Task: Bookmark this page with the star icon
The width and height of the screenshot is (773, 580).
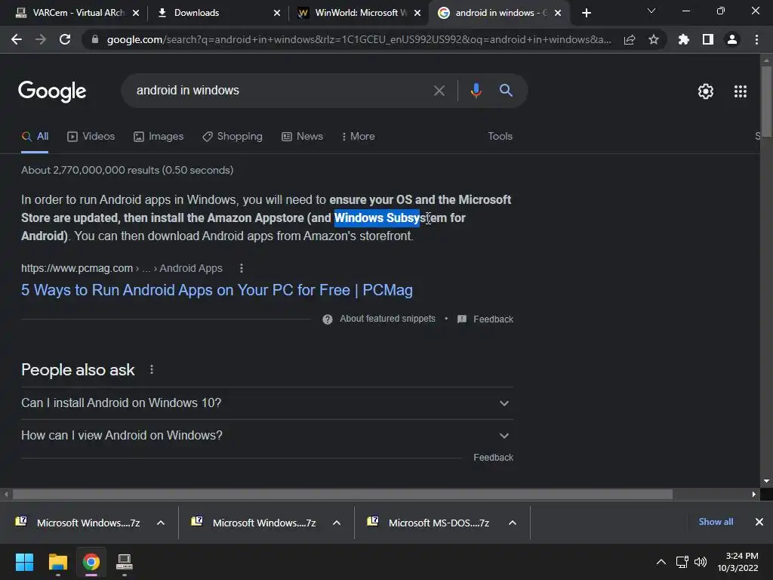Action: click(654, 39)
